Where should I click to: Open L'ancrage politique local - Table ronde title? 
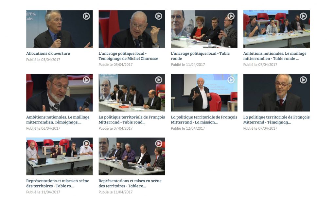(200, 56)
